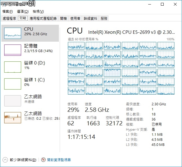Click the 2.3/15.9 GB (14%) memory text

[38, 51]
